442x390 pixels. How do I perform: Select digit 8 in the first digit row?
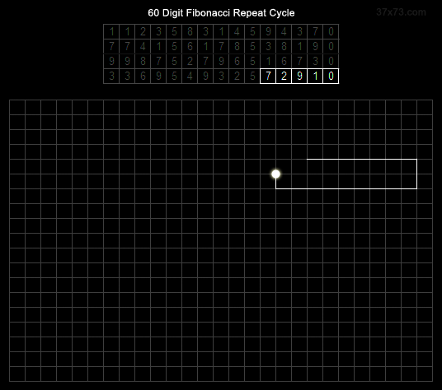(x=190, y=31)
